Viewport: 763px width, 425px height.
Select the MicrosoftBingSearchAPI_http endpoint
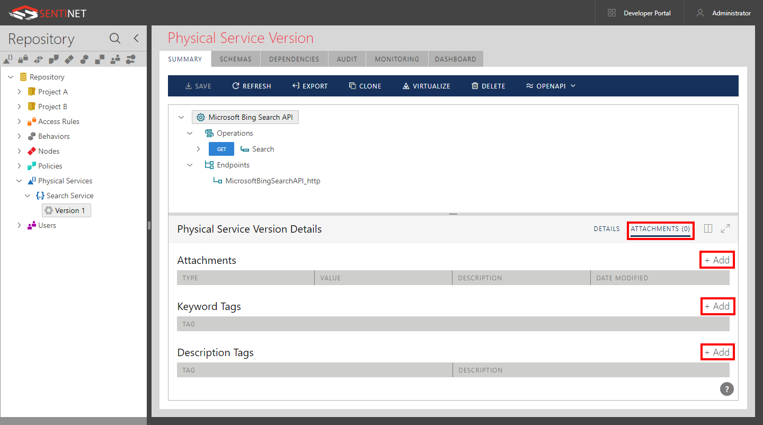[267, 181]
